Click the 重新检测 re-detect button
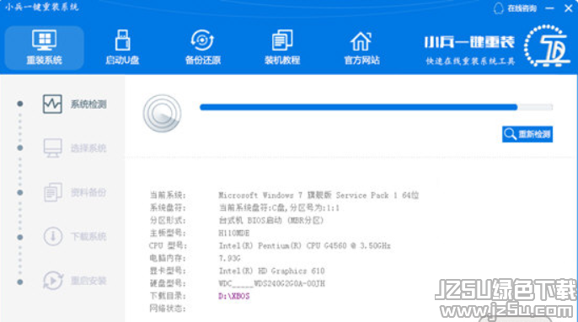578x322 pixels. pos(527,134)
